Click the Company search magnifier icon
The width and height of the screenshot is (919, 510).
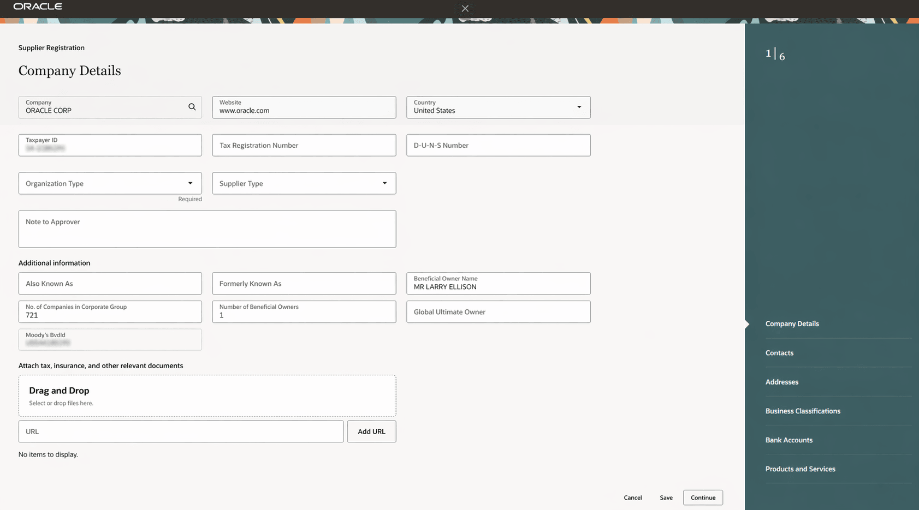click(192, 107)
